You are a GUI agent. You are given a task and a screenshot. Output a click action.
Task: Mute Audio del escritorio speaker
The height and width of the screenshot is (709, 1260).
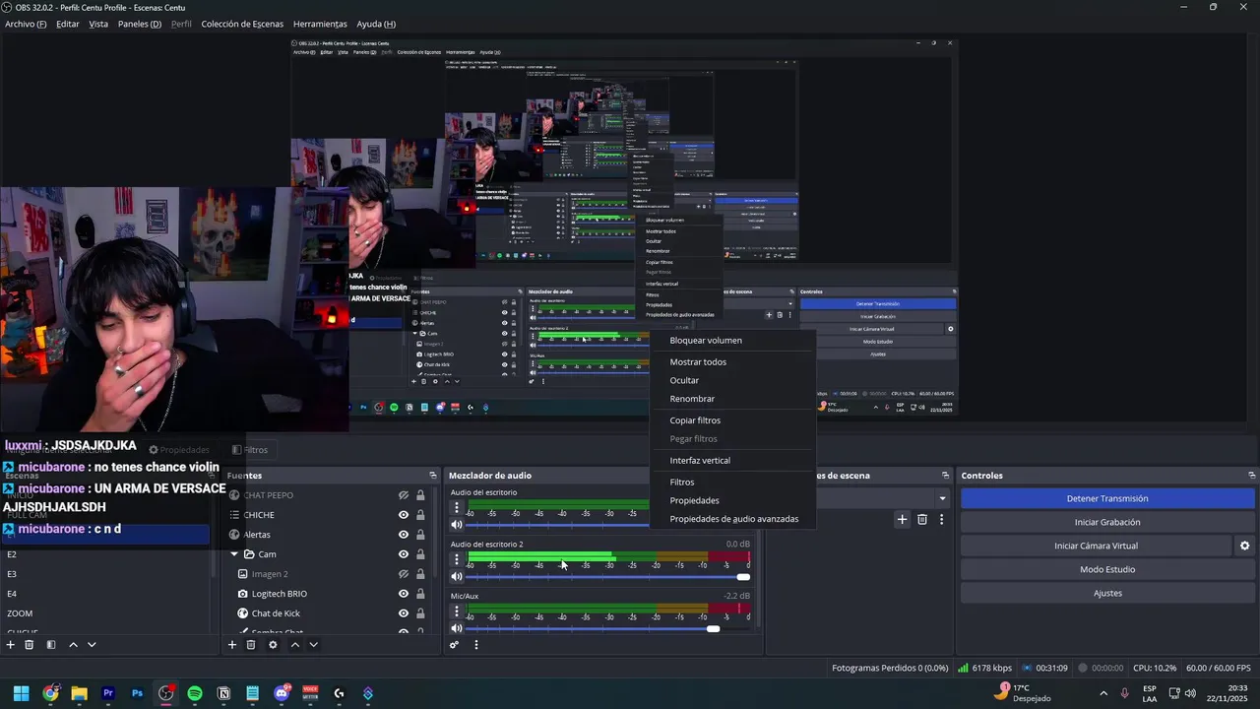[457, 525]
